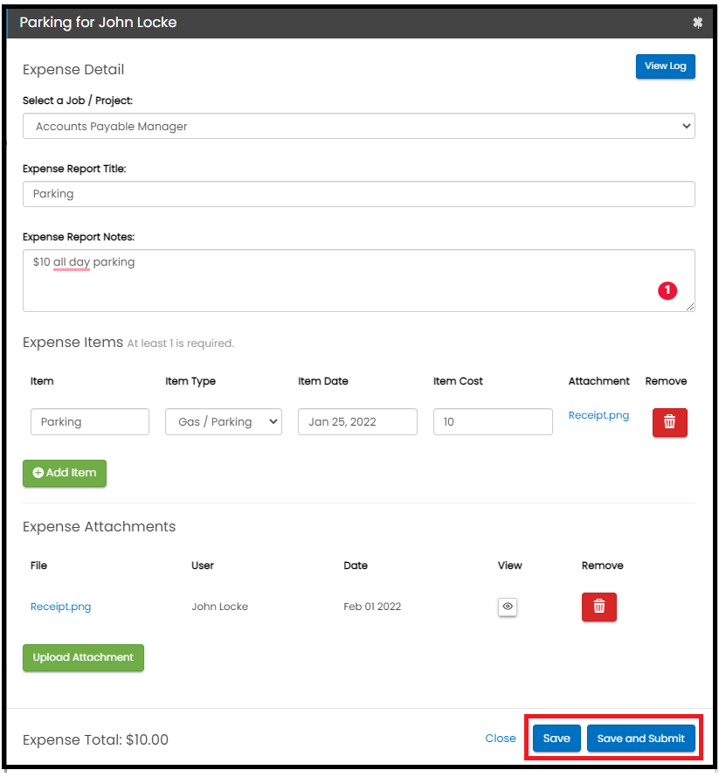719x777 pixels.
Task: Click the Add Item button
Action: click(x=65, y=473)
